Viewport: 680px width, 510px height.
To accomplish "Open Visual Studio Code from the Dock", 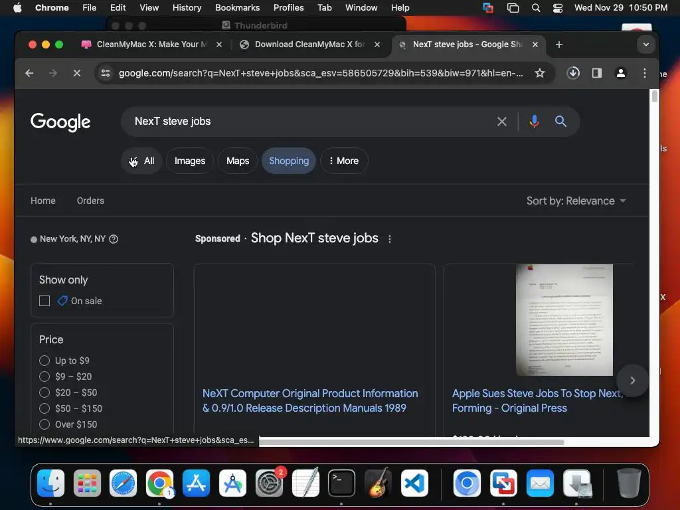I will [x=414, y=483].
